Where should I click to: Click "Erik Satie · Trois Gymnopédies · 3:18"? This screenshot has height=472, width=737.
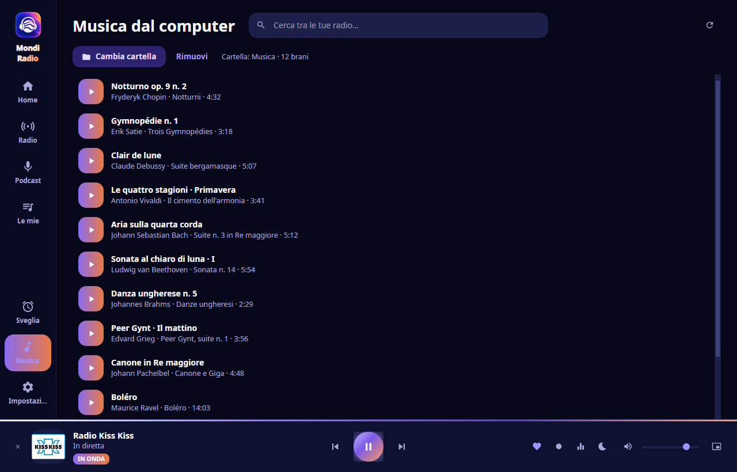pos(172,132)
